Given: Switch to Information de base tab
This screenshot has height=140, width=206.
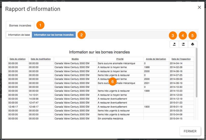Looking at the screenshot, I should (x=19, y=35).
